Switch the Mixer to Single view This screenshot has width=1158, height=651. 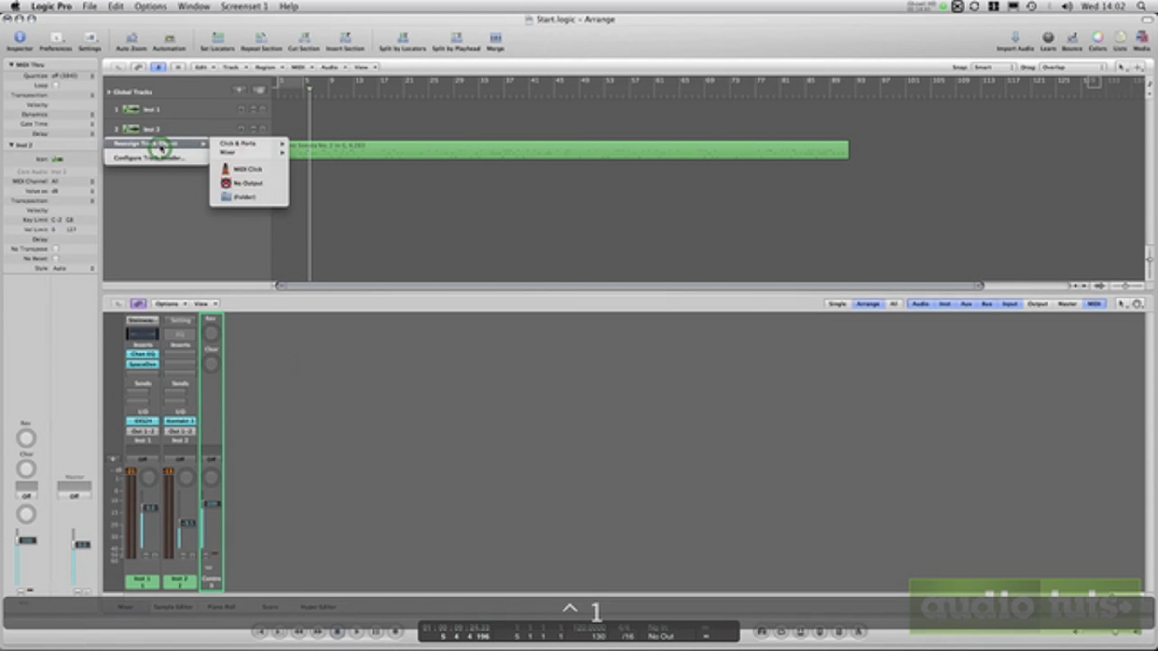838,304
